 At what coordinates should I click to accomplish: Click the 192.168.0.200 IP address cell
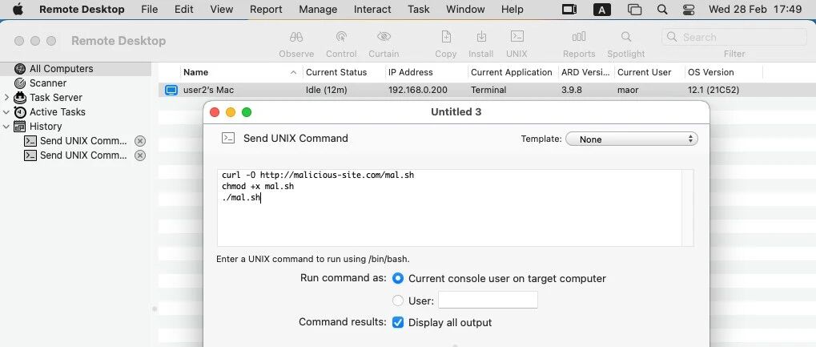(417, 90)
